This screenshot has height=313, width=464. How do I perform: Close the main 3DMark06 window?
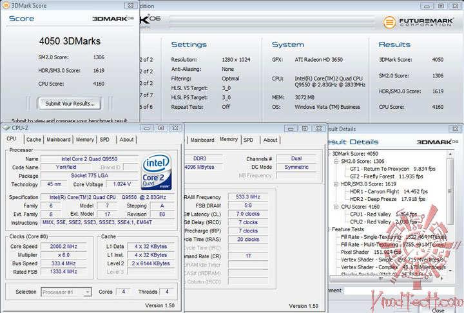click(x=455, y=6)
